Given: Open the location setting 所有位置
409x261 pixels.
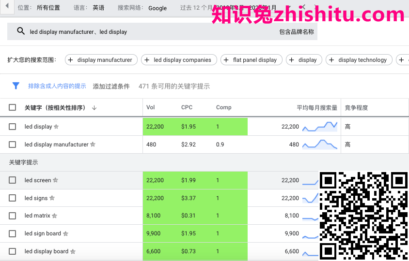Looking at the screenshot, I should point(48,8).
